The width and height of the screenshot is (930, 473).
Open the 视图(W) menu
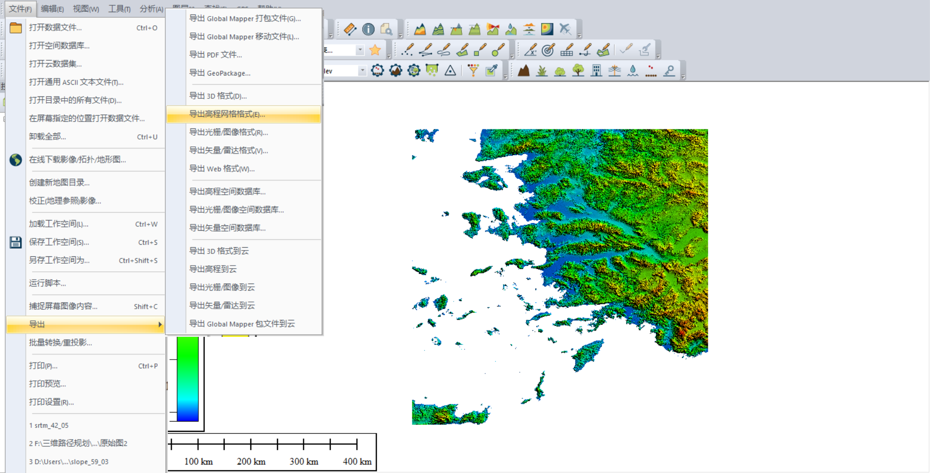coord(86,8)
